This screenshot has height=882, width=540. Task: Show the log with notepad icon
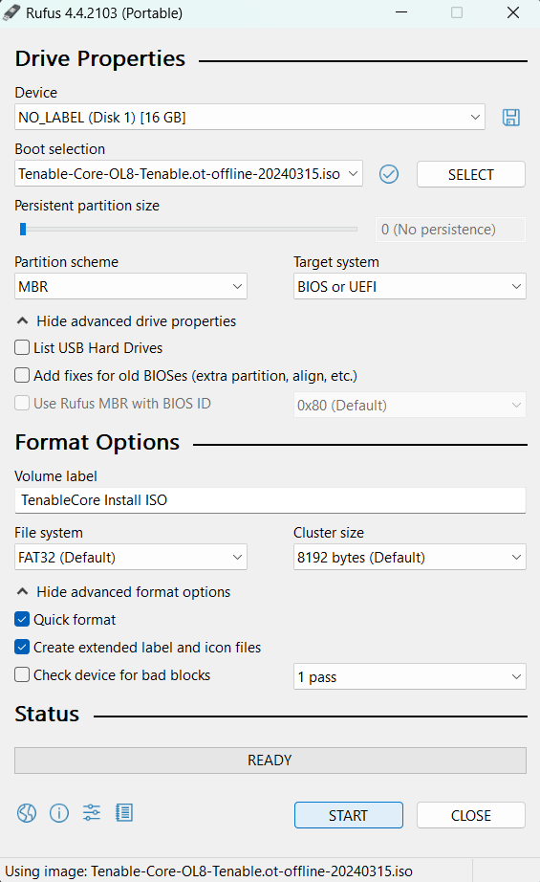click(124, 813)
